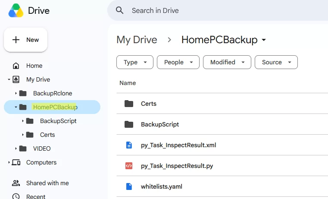Collapse the My Drive tree node
The height and width of the screenshot is (199, 328).
pyautogui.click(x=9, y=79)
